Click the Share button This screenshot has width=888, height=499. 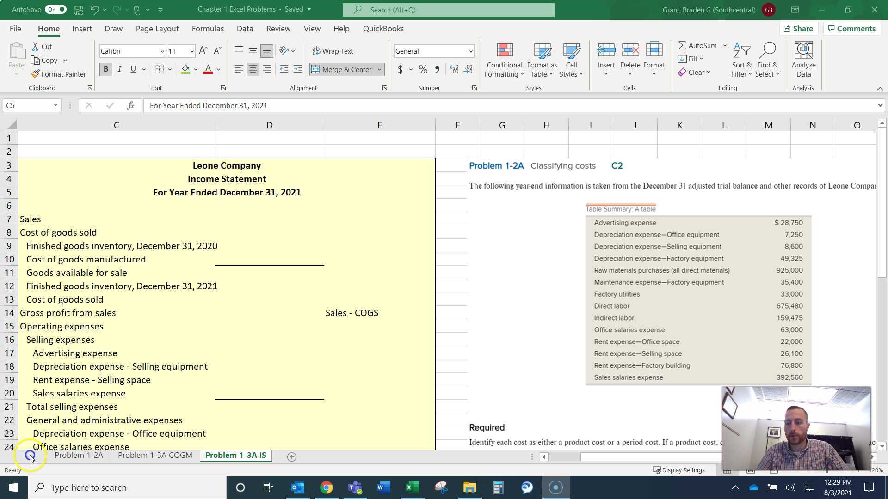(x=799, y=28)
